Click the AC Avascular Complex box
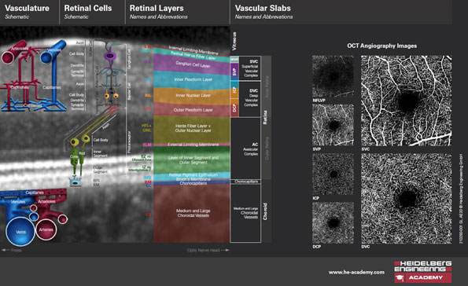This screenshot has width=468, height=286. 245,148
